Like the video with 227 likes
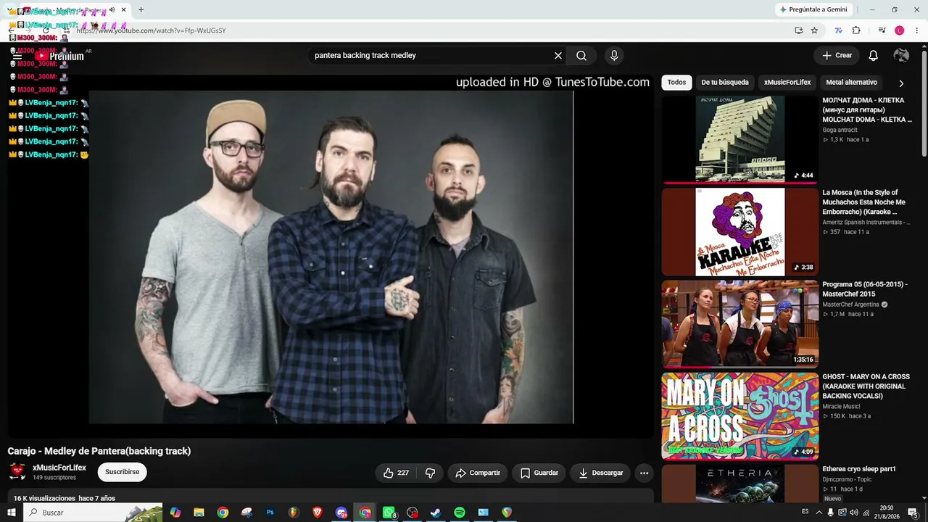Viewport: 928px width, 522px height. 396,473
